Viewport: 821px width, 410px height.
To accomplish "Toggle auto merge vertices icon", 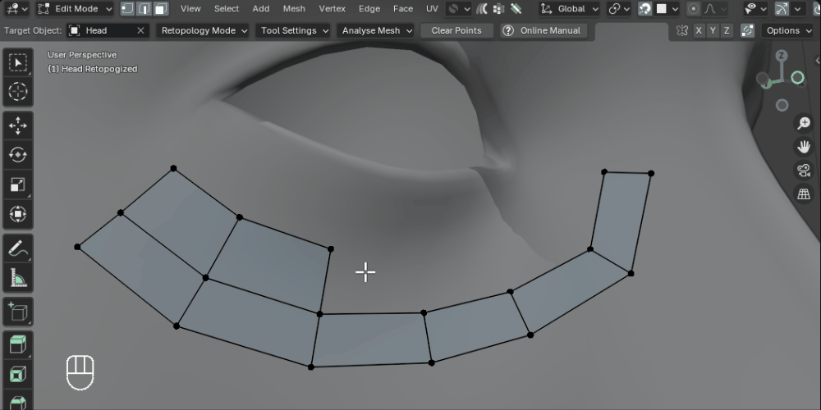I will coord(748,30).
